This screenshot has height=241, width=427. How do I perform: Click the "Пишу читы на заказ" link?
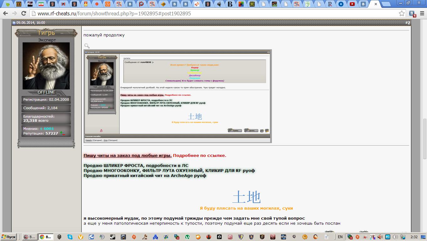click(x=127, y=155)
